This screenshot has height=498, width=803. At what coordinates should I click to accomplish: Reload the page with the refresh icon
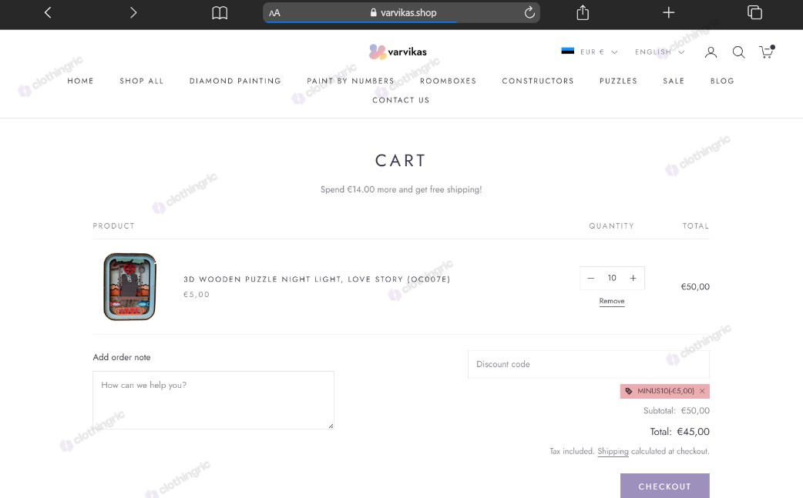pos(529,12)
